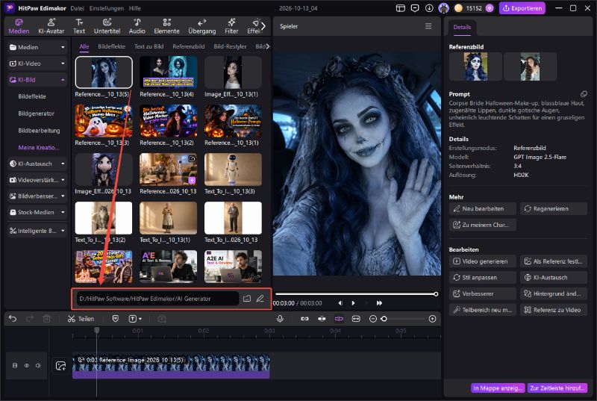Open the Spieler hamburger menu

pos(428,26)
